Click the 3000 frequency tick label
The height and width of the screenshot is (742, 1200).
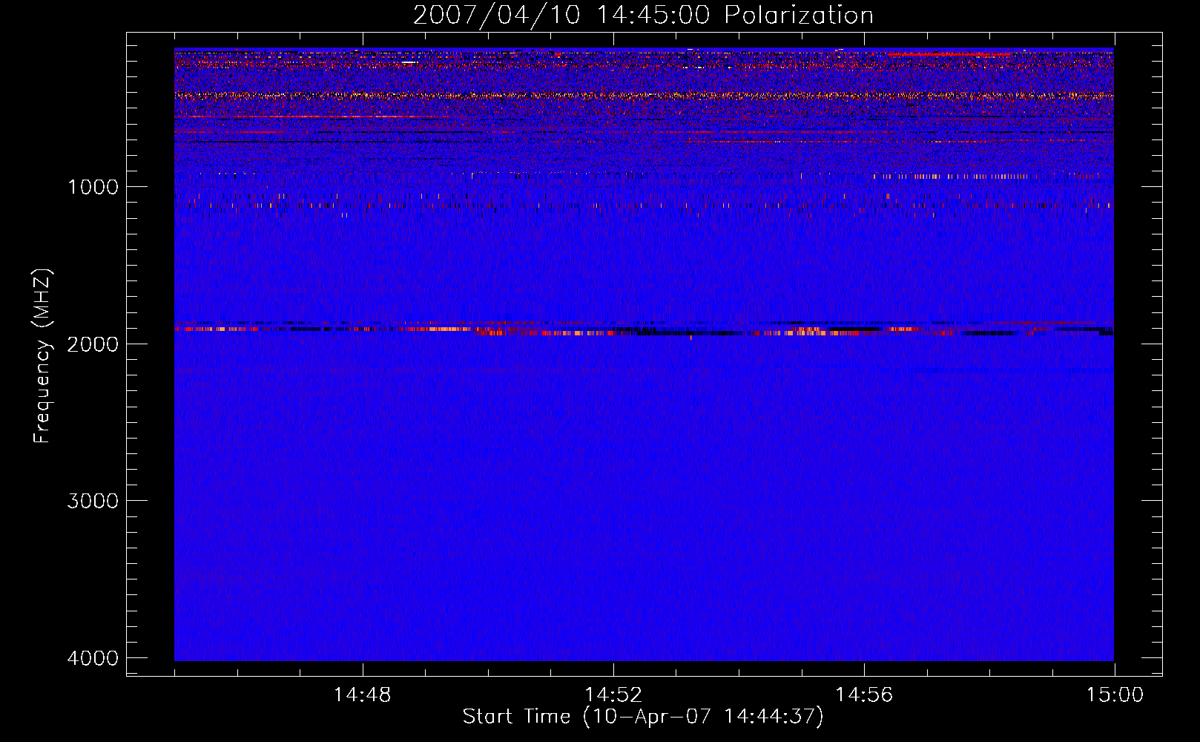click(x=93, y=501)
